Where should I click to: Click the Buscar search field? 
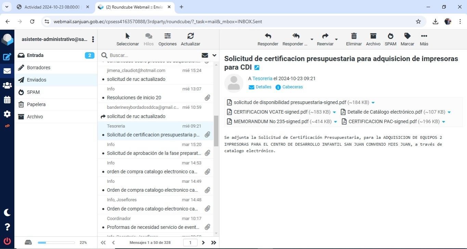(x=154, y=55)
